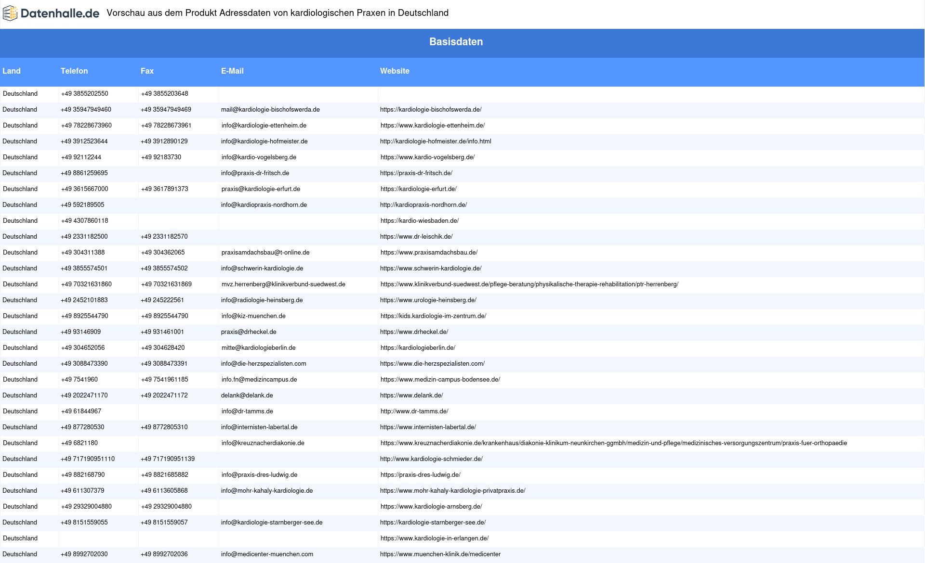925x563 pixels.
Task: Open https://www.medizin-campus-bodensee.de/ link
Action: point(440,380)
